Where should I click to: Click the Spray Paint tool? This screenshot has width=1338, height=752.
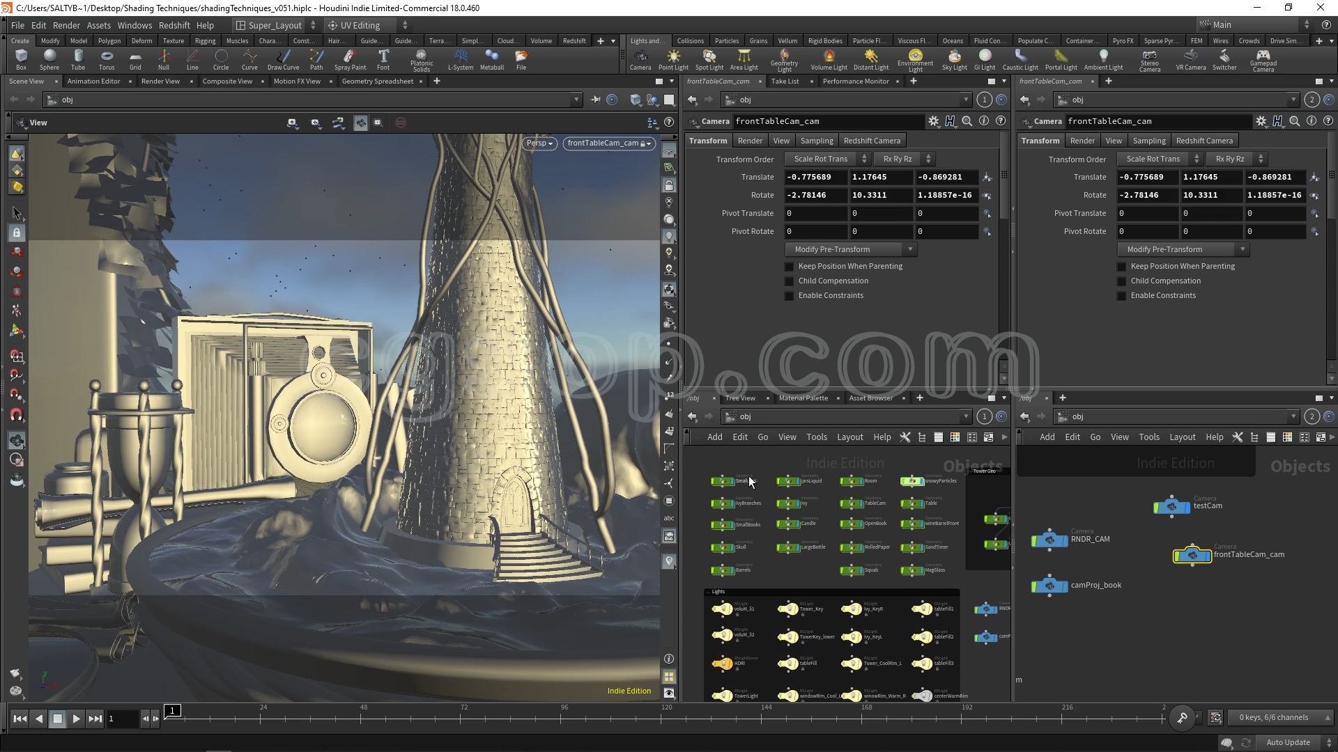pos(350,59)
